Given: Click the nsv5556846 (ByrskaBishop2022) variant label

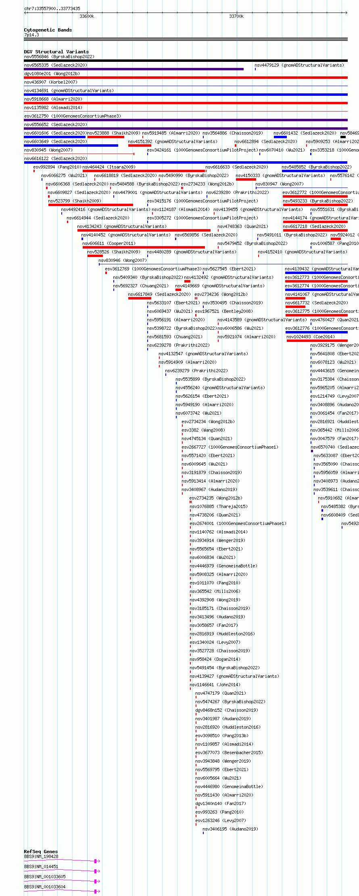Looking at the screenshot, I should [59, 57].
